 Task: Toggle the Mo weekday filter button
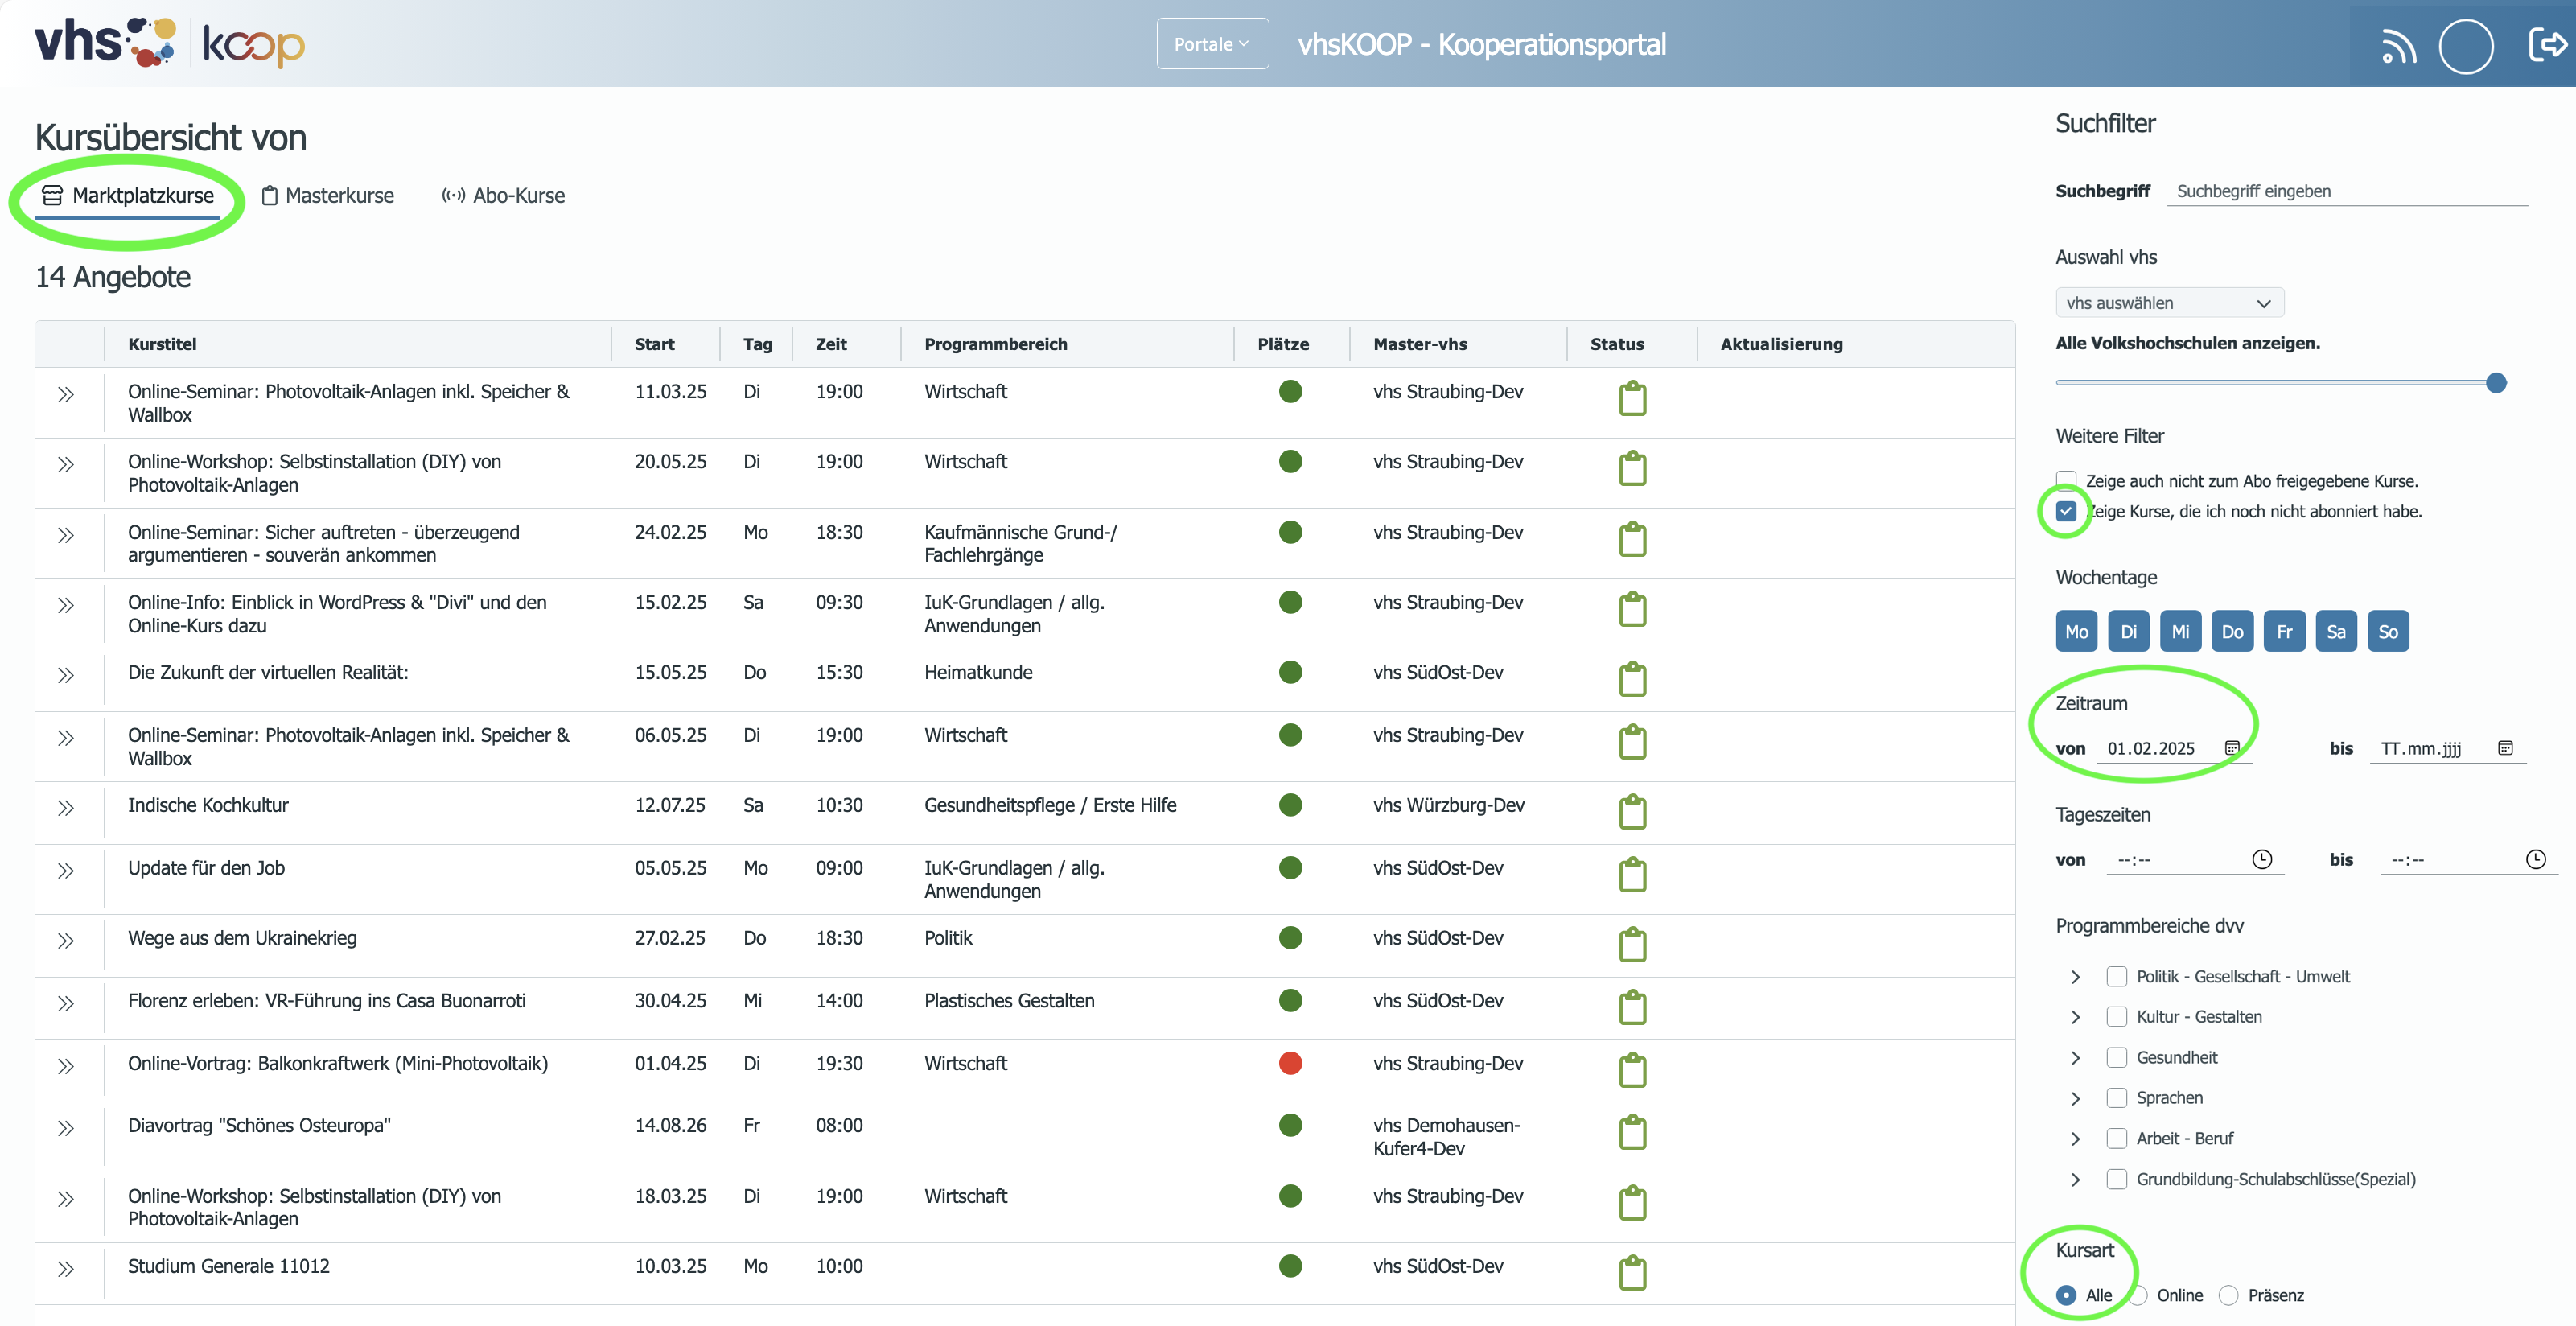tap(2076, 632)
